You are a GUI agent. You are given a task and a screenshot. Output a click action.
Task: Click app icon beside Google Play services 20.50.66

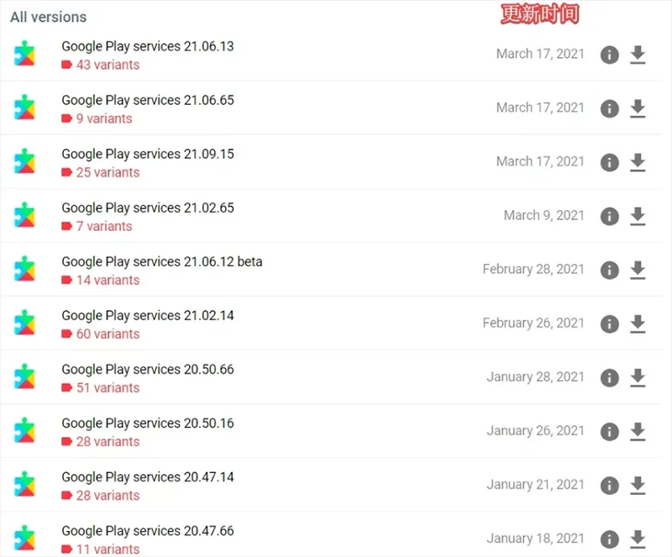click(24, 376)
